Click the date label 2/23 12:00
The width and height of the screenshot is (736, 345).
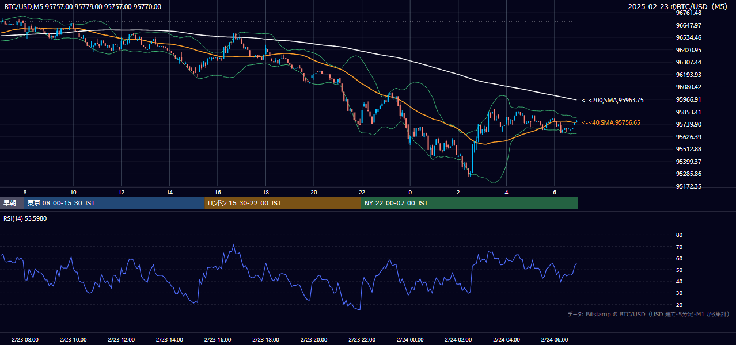pyautogui.click(x=121, y=340)
